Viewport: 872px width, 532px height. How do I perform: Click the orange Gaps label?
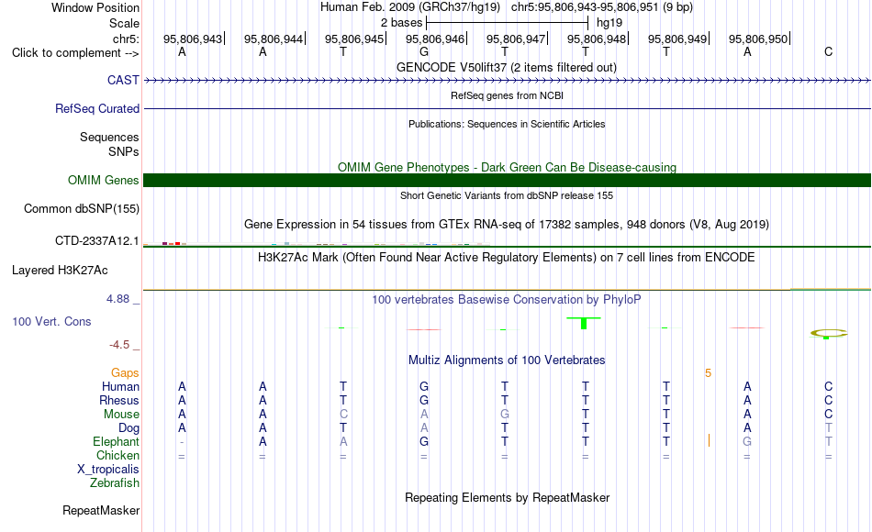coord(125,372)
